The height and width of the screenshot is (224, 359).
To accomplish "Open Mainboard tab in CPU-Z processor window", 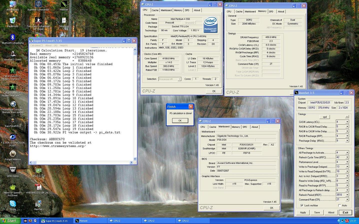I will tap(166, 10).
